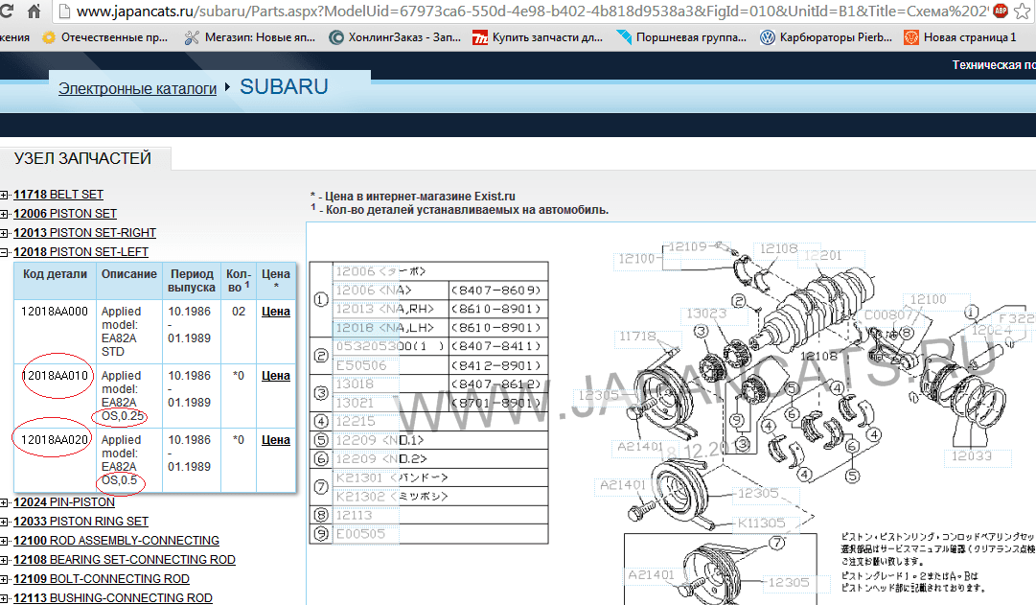Open the browser home page icon

click(34, 11)
